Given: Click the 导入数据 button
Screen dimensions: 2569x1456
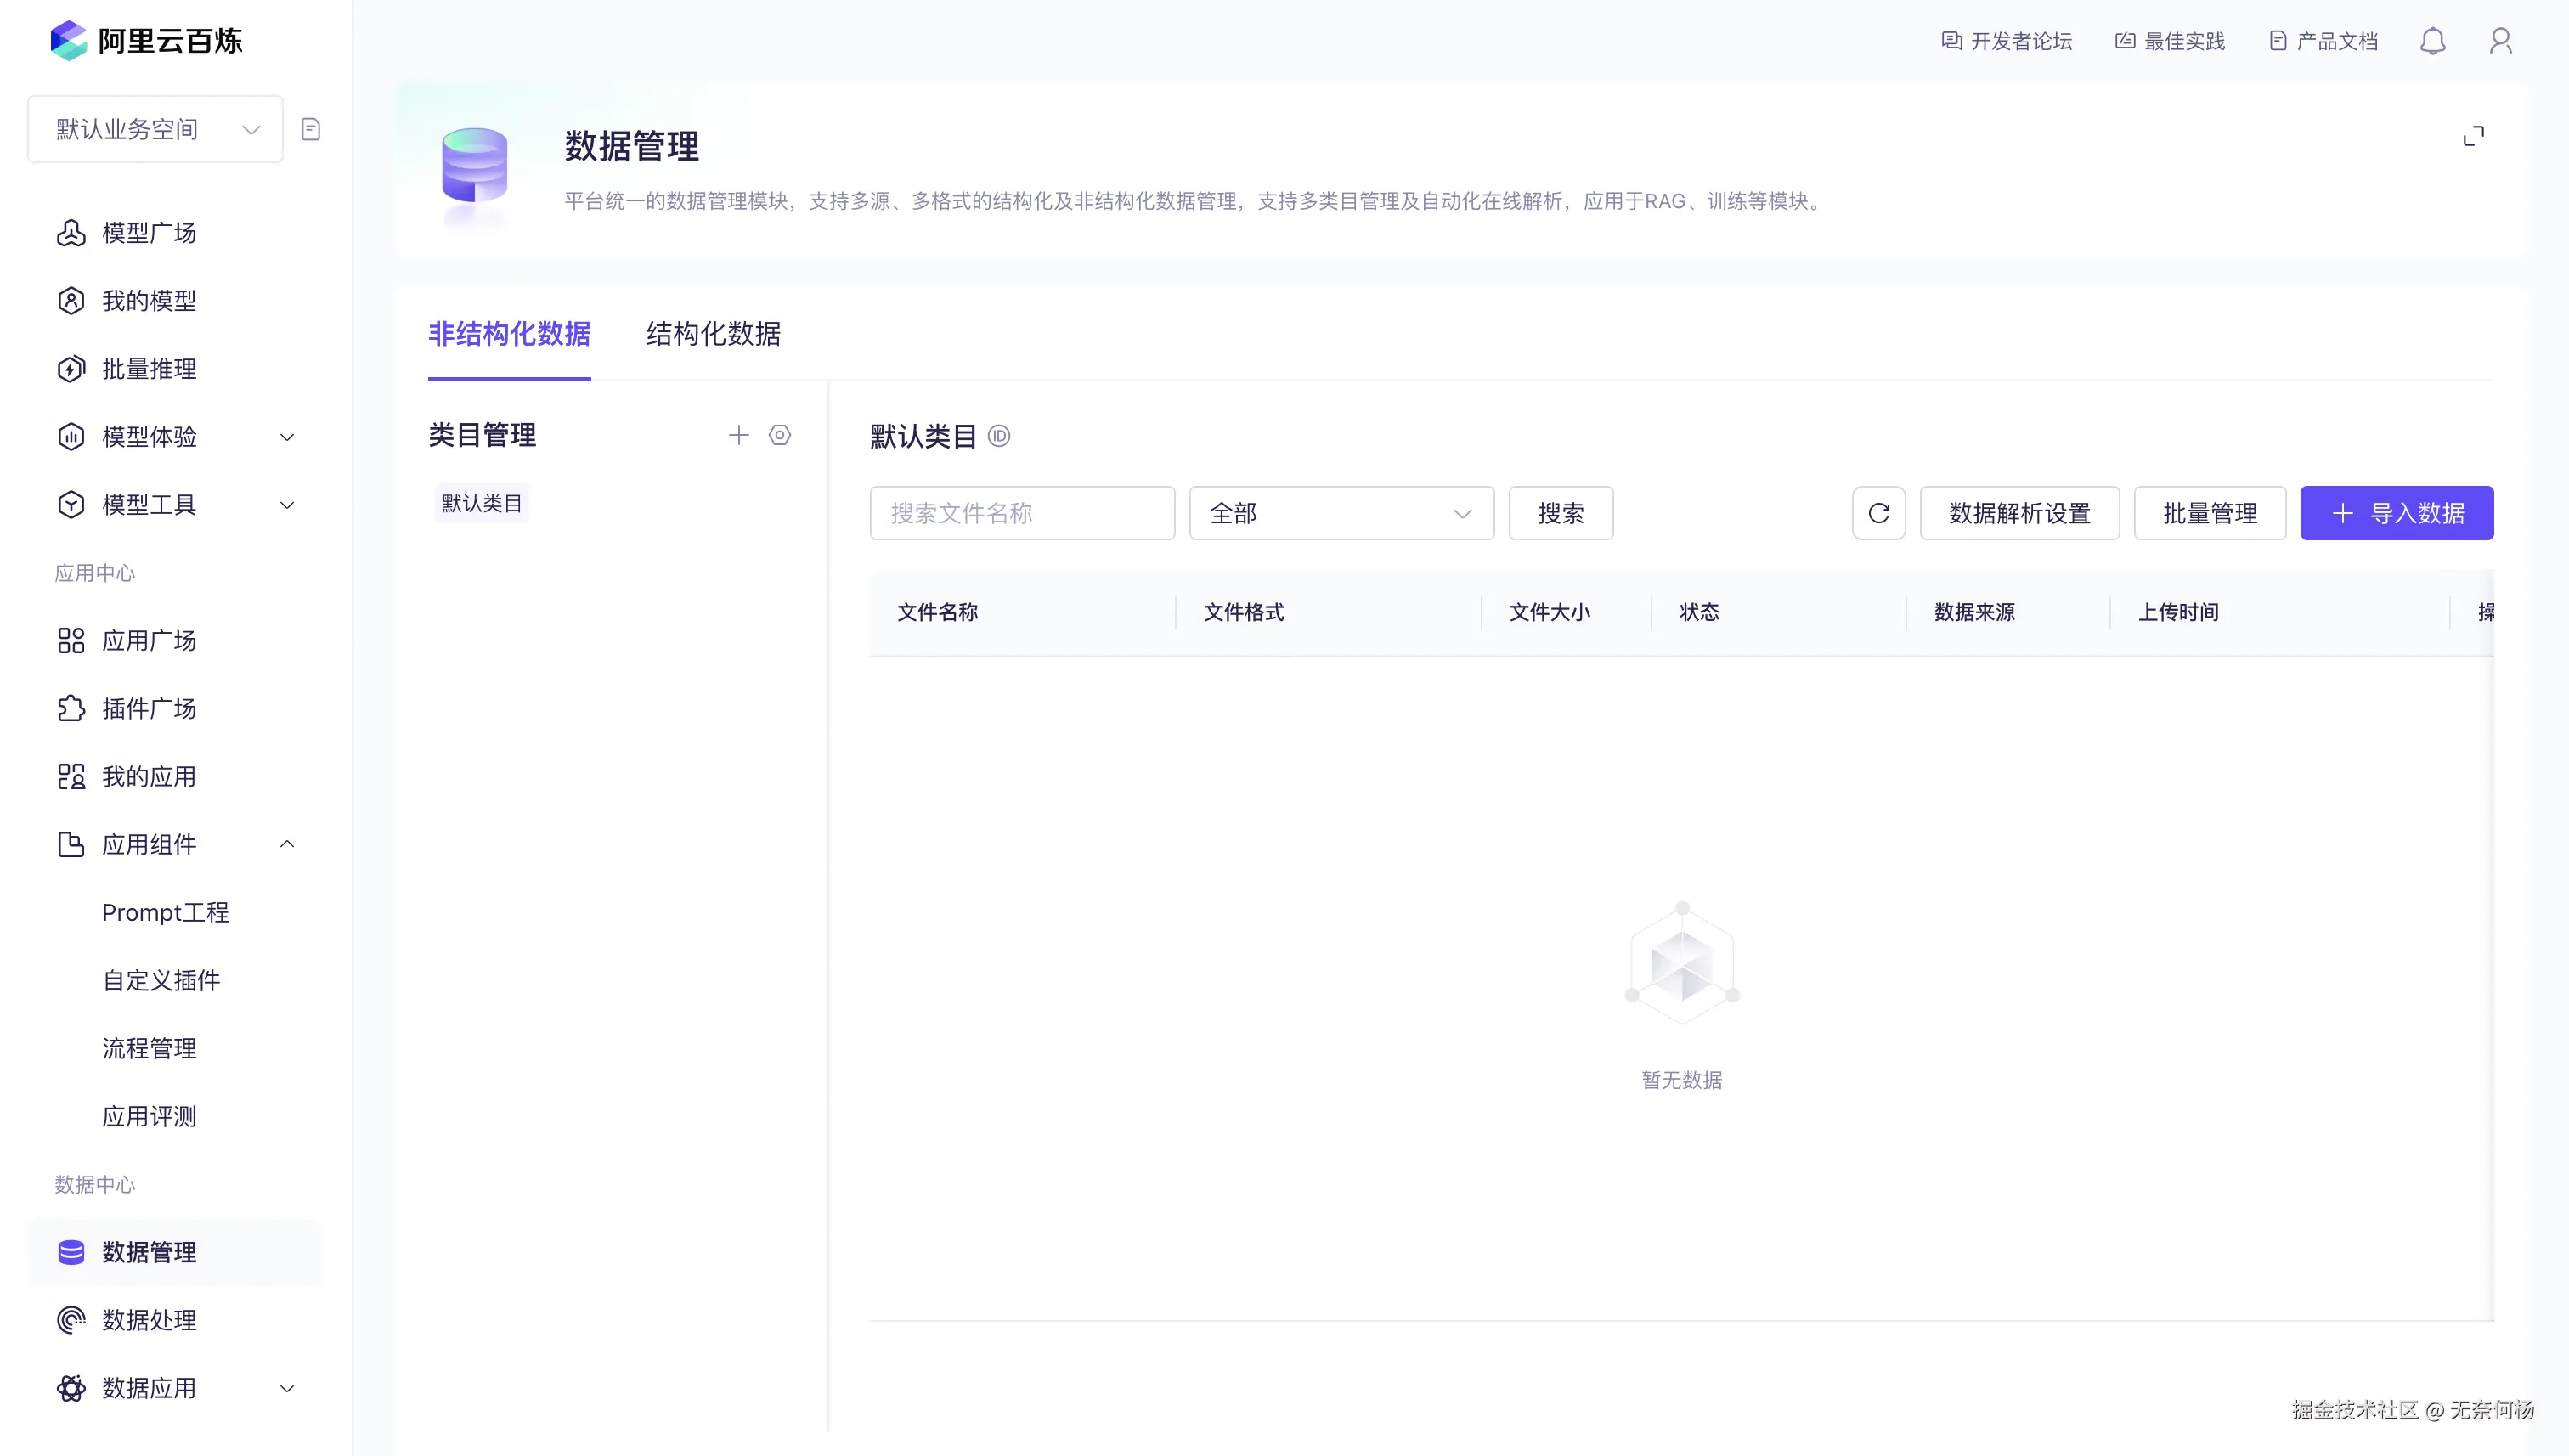Looking at the screenshot, I should pos(2396,513).
